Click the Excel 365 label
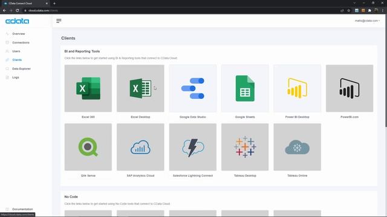Viewport: 387px width, 217px height. point(88,117)
